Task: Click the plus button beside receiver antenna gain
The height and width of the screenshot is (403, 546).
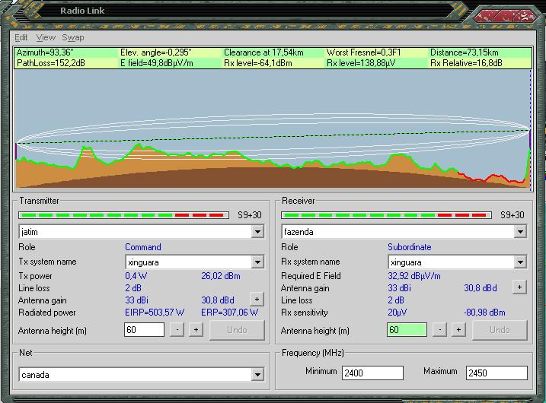Action: coord(519,287)
